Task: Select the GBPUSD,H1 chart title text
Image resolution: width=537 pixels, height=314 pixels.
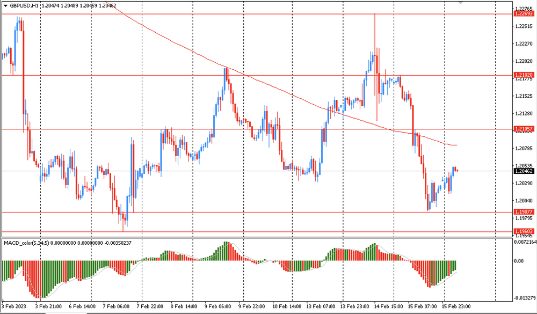Action: pyautogui.click(x=24, y=6)
